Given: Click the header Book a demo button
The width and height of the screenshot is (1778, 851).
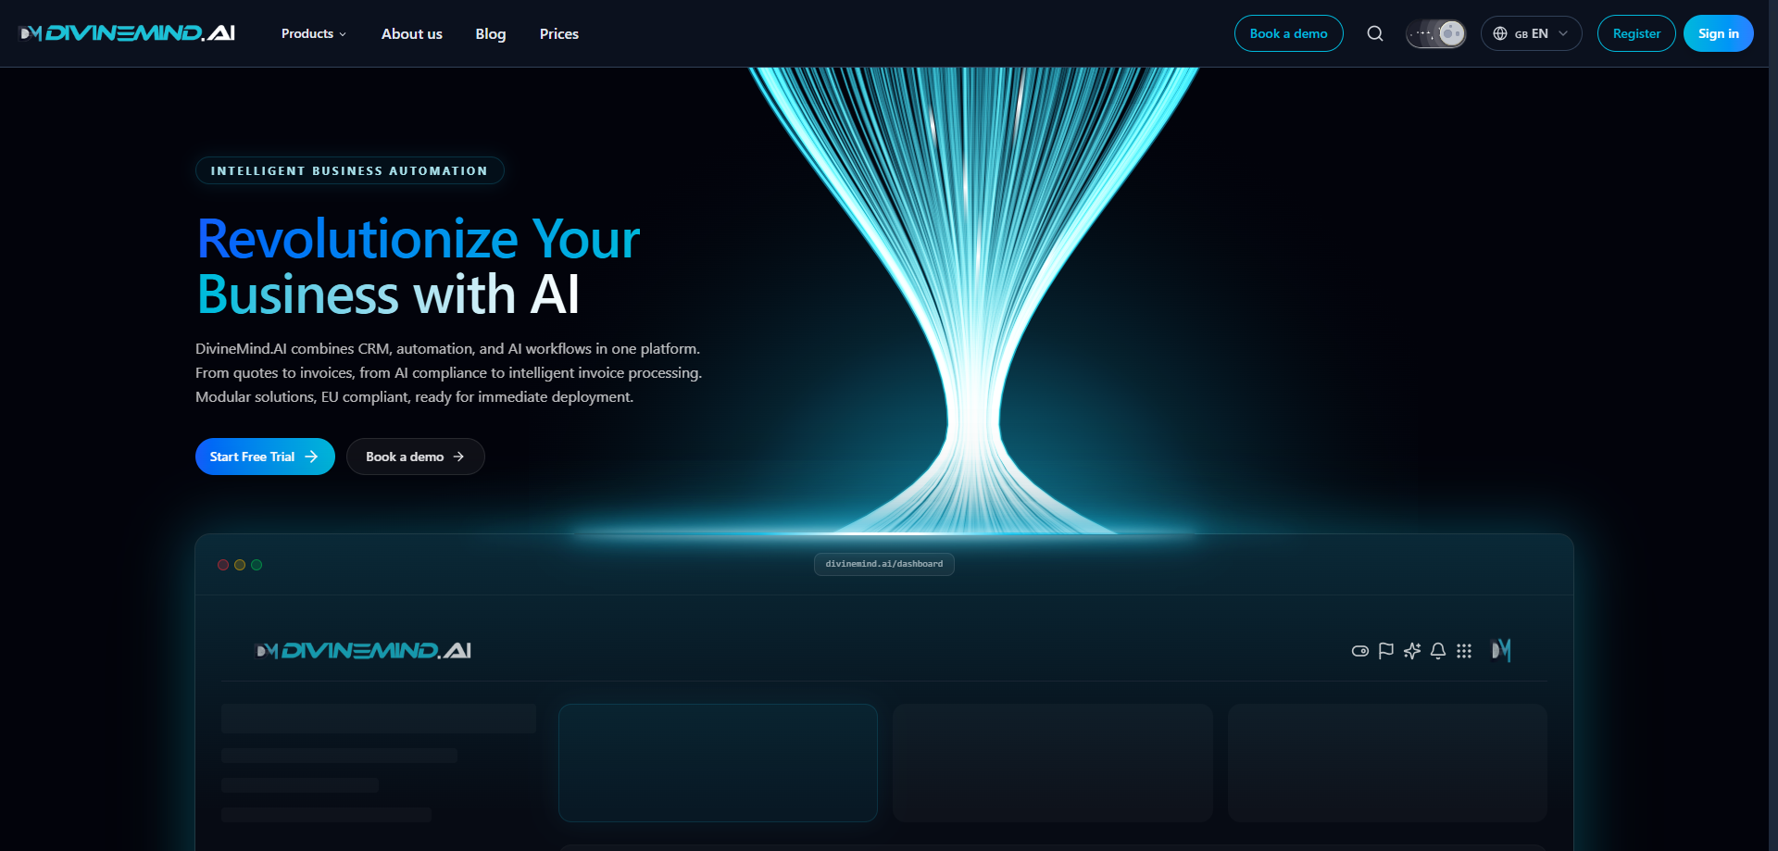Looking at the screenshot, I should tap(1289, 33).
